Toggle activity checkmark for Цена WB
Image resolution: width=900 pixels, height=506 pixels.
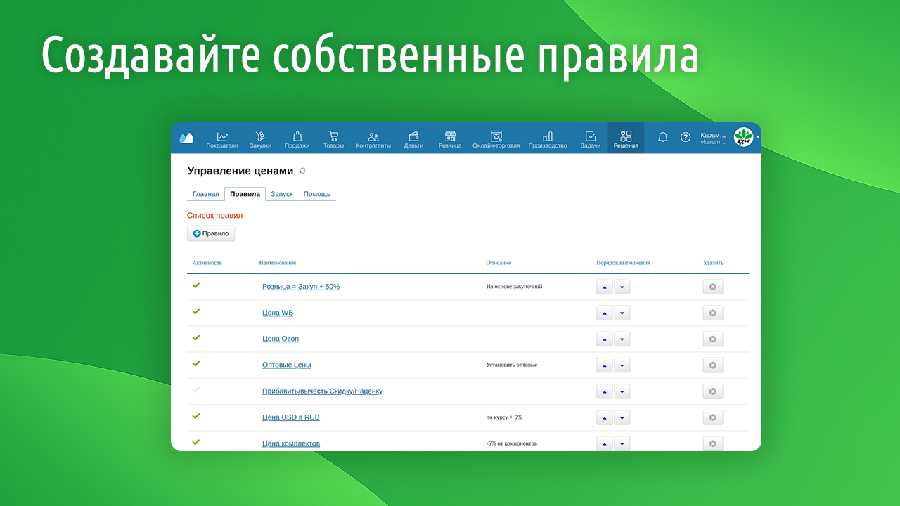(196, 311)
